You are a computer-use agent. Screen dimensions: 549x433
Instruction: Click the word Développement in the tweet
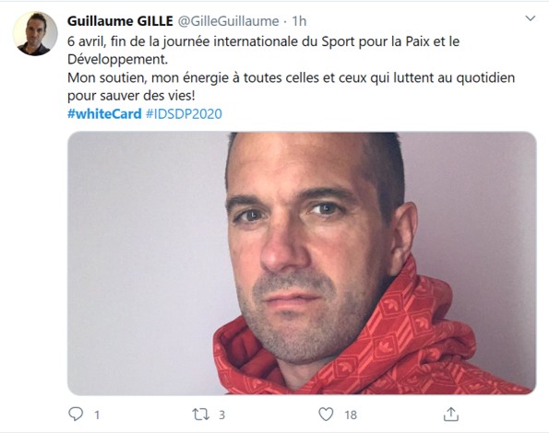point(118,59)
